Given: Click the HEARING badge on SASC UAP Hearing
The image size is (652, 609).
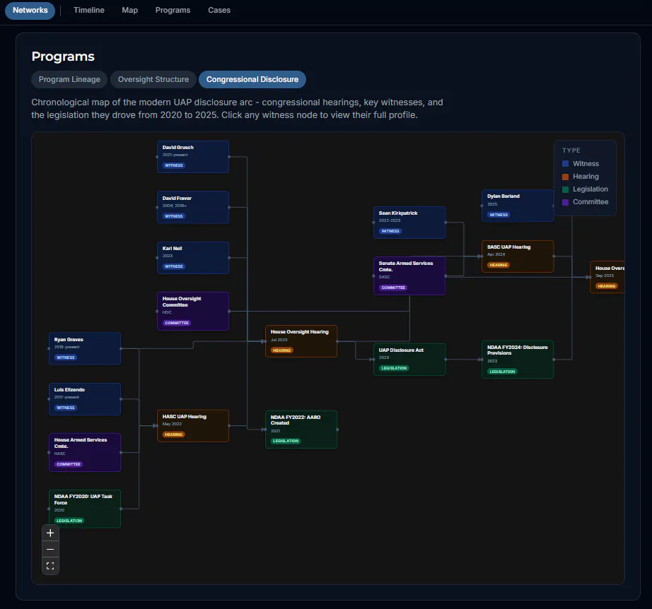Looking at the screenshot, I should (499, 265).
